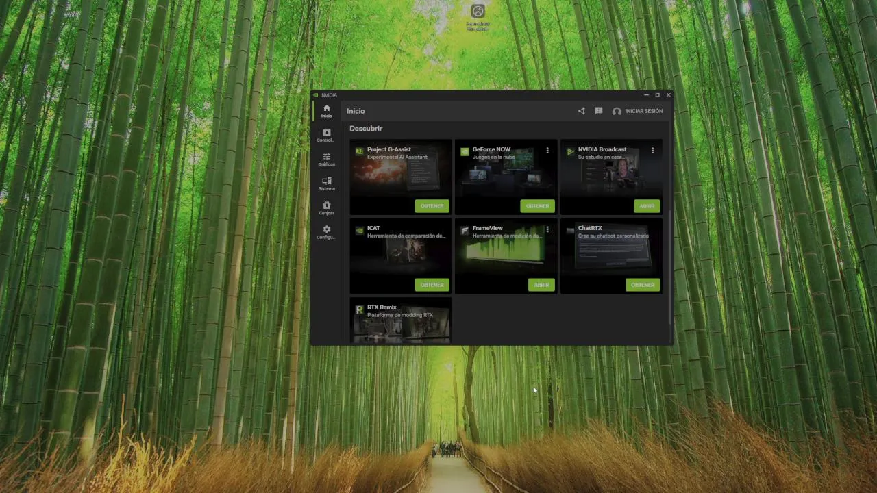Click OBTENER on the ChatRTX card

tap(643, 285)
